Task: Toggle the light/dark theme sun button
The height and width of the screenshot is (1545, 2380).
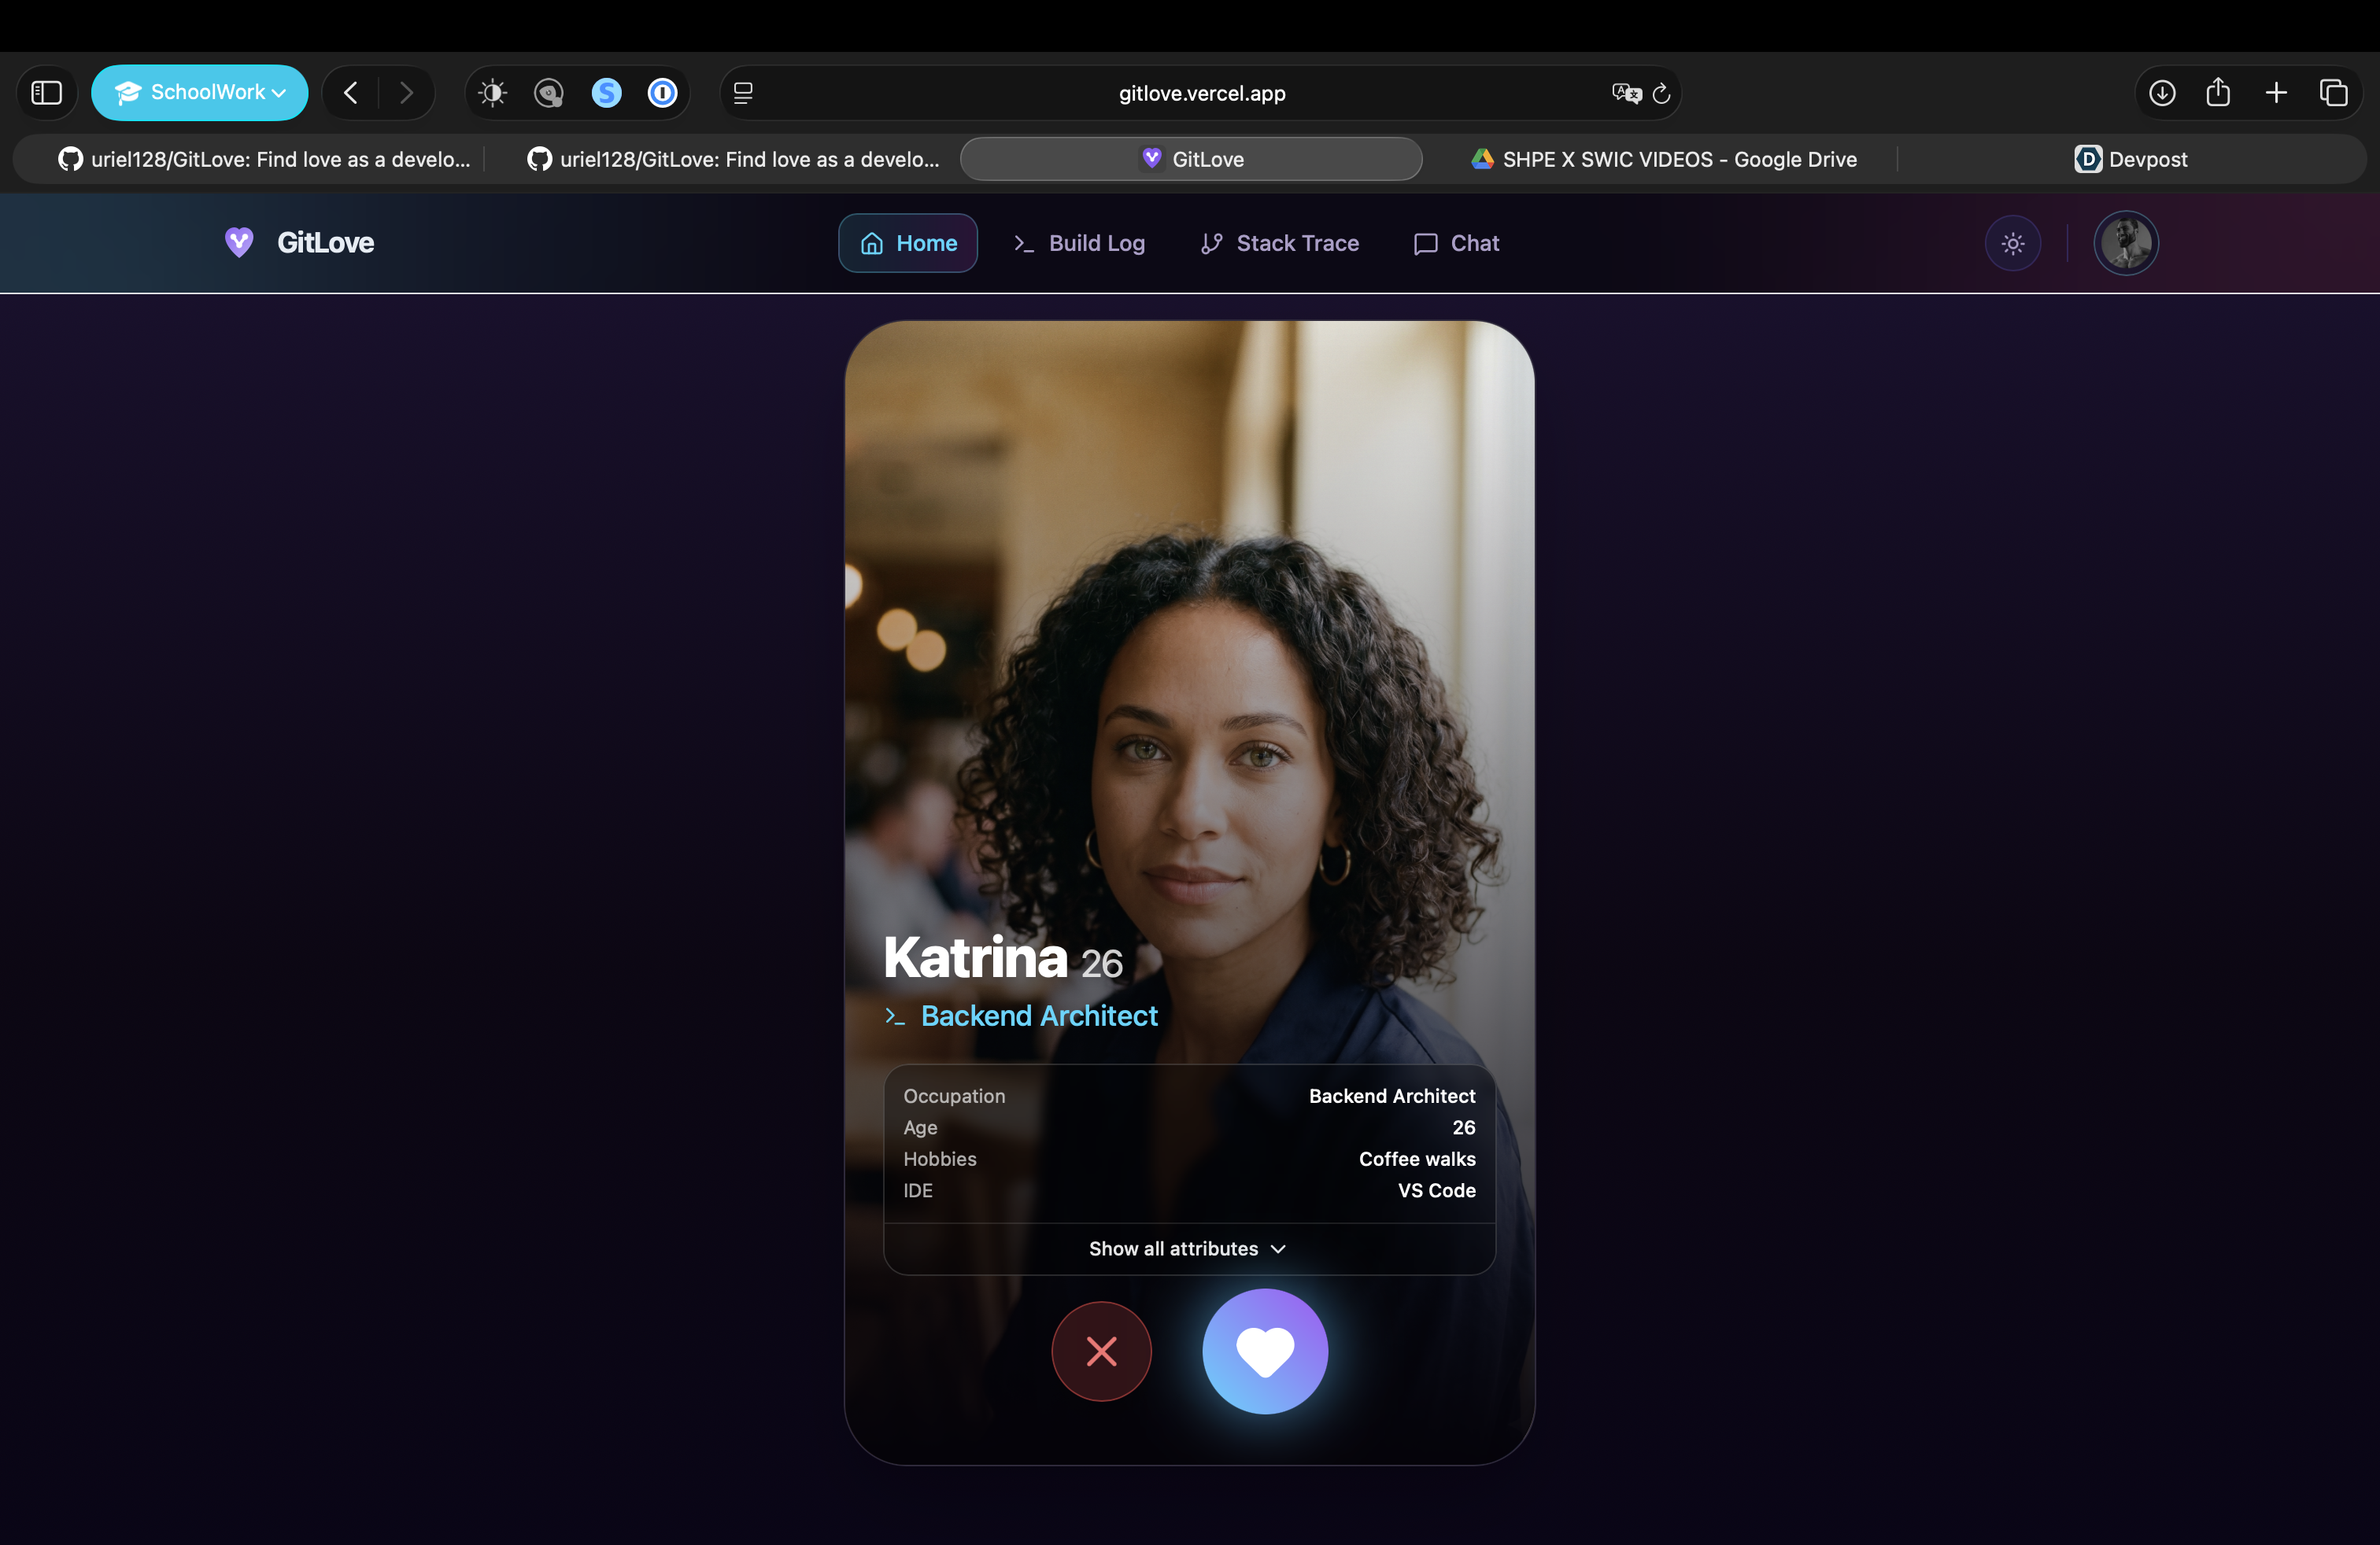Action: (x=2013, y=243)
